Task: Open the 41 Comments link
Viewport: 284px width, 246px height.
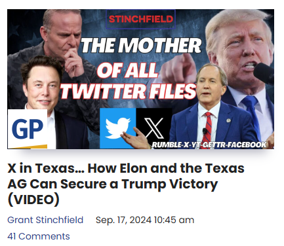Action: (x=39, y=236)
